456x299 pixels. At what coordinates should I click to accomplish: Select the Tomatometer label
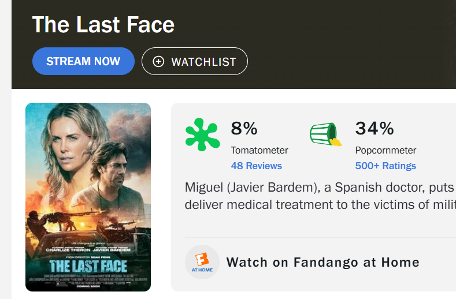pyautogui.click(x=259, y=150)
